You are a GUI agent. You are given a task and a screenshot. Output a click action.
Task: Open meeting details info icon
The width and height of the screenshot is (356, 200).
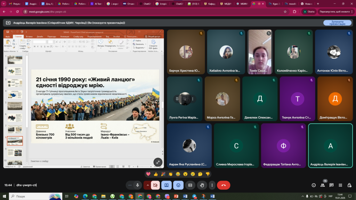click(314, 185)
